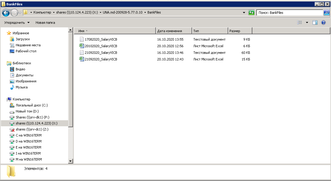The width and height of the screenshot is (331, 181).
Task: Open the Изображения library
Action: (26, 81)
